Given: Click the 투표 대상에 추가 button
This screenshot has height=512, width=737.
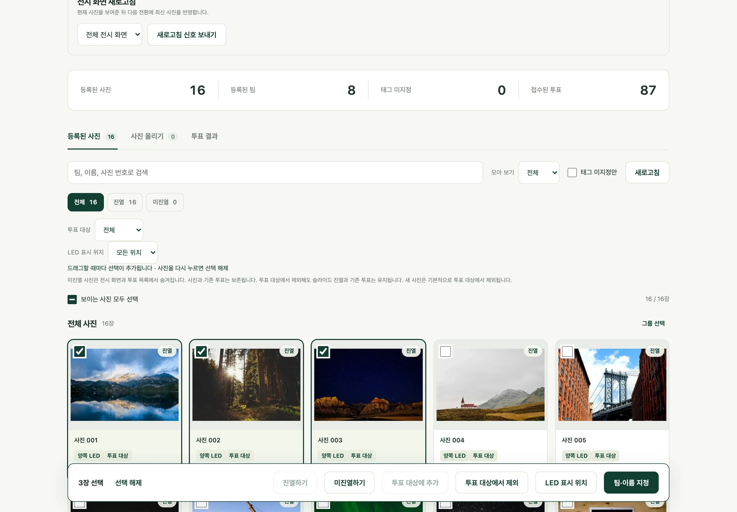Looking at the screenshot, I should [415, 483].
